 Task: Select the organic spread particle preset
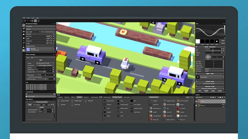[136, 108]
